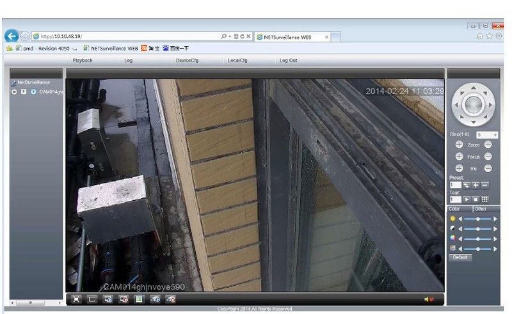Add preset with plus button

click(476, 185)
